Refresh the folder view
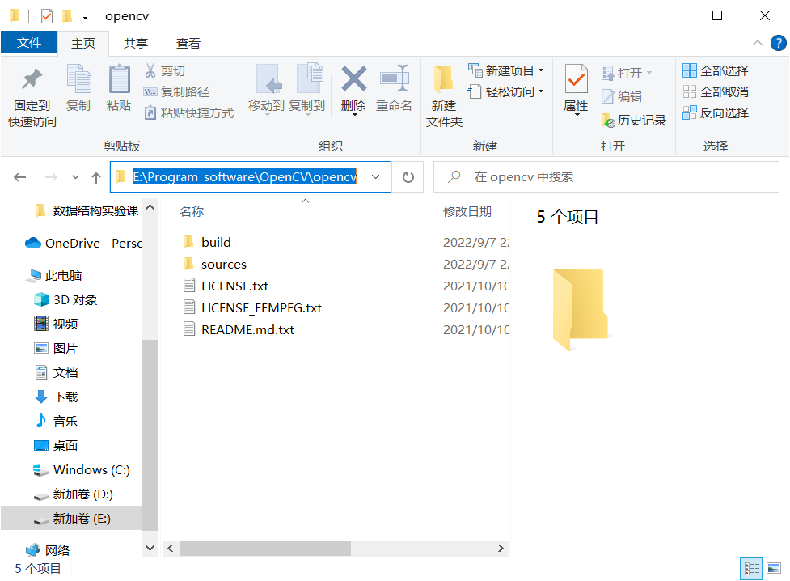 pyautogui.click(x=408, y=176)
